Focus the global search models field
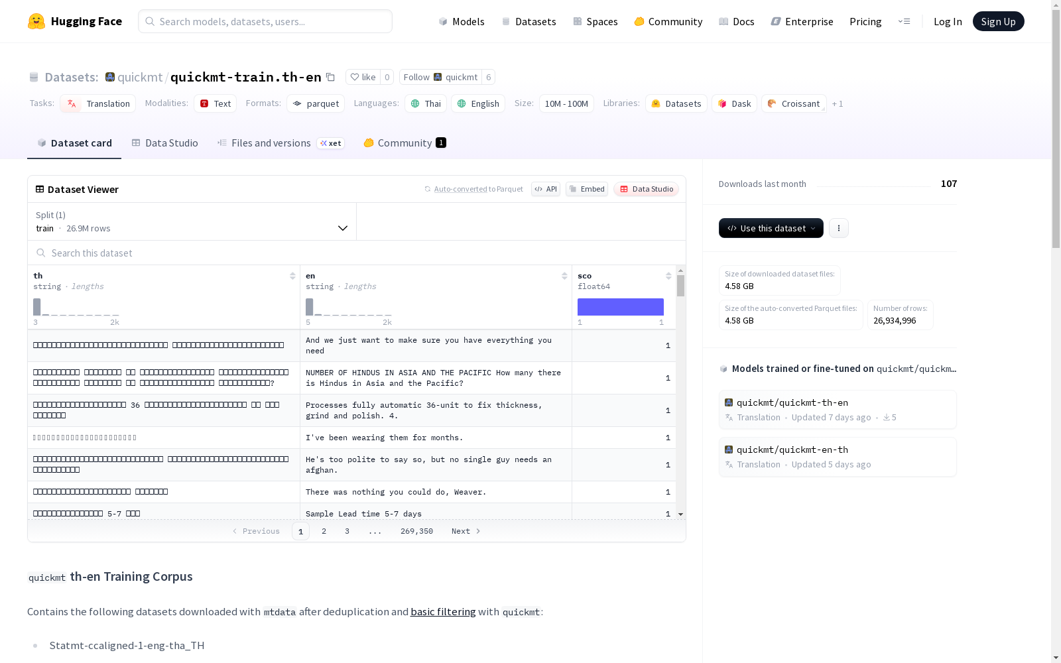The image size is (1061, 663). click(265, 21)
